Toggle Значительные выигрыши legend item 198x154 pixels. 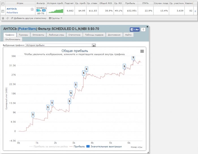coord(104,147)
